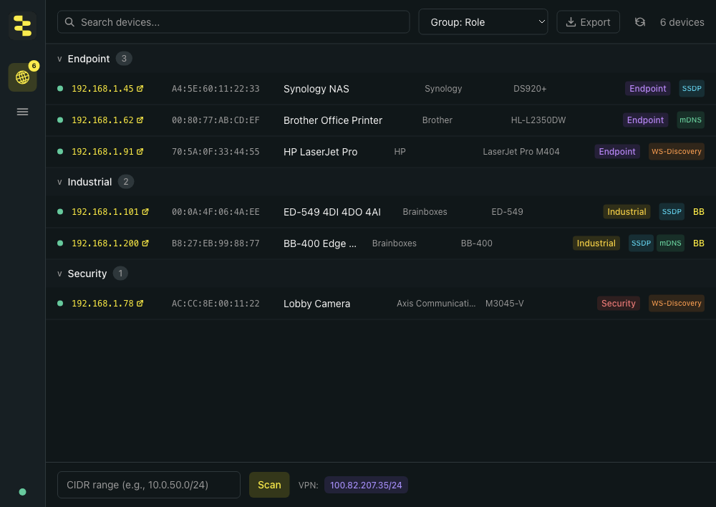The width and height of the screenshot is (716, 507).
Task: Open IP link 192.168.1.91
Action: point(102,152)
